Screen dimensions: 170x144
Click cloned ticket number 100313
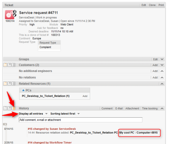[x=56, y=35]
